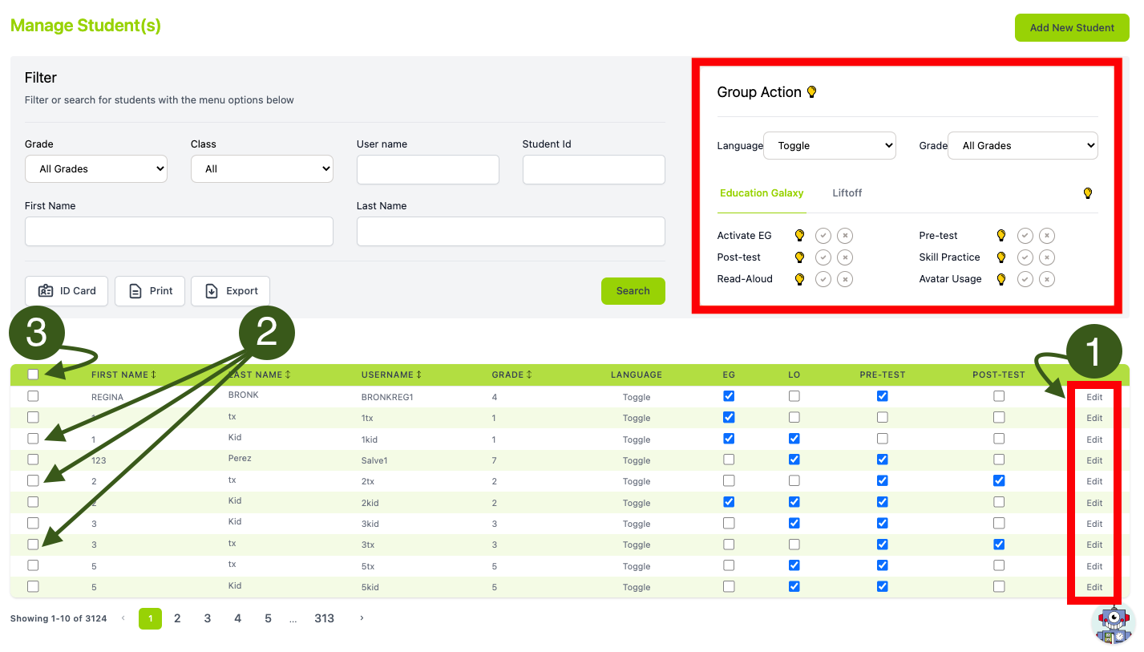Screen dimensions: 1144x652
Task: Go to the next page with the arrow
Action: (x=362, y=618)
